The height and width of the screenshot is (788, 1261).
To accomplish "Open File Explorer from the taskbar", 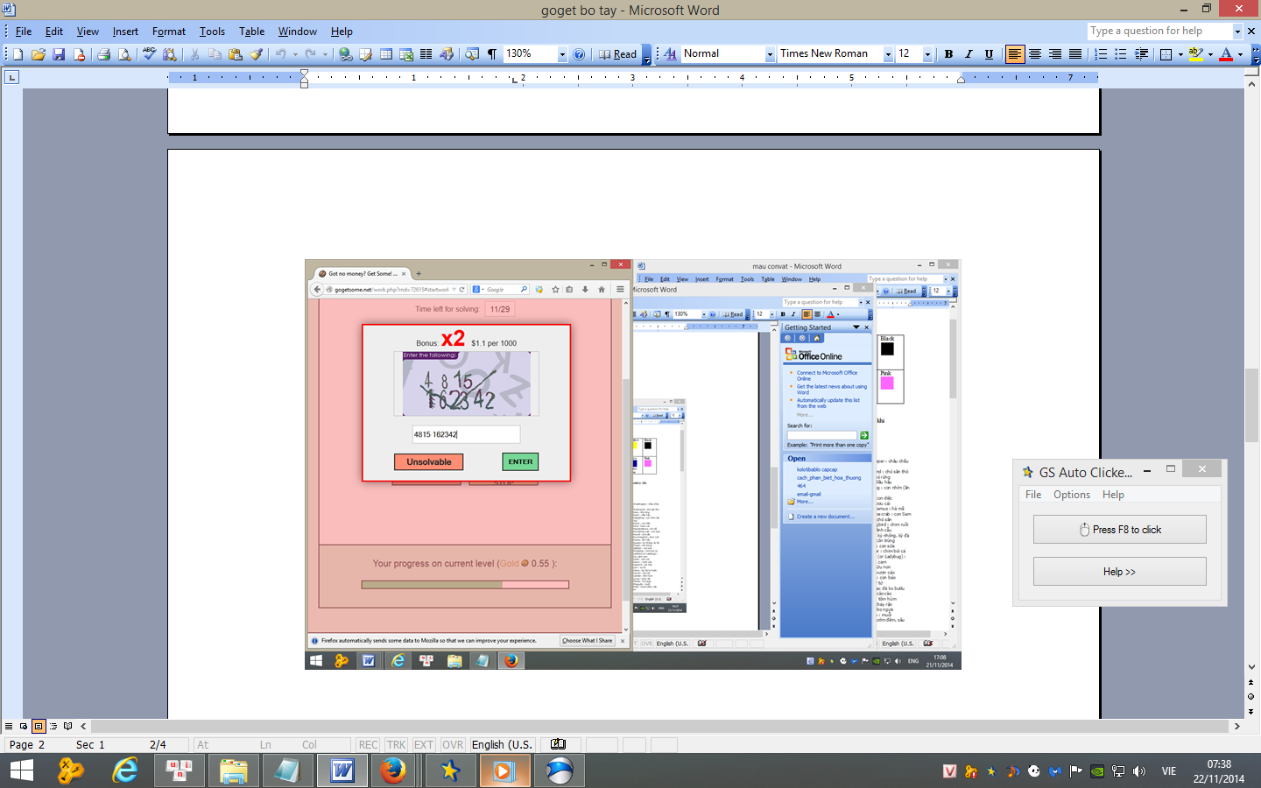I will 233,770.
